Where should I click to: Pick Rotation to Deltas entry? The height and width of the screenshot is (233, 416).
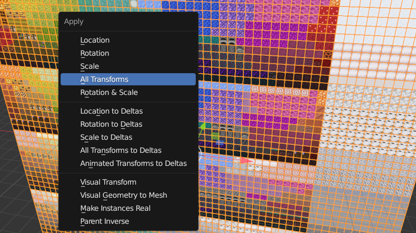click(x=128, y=124)
